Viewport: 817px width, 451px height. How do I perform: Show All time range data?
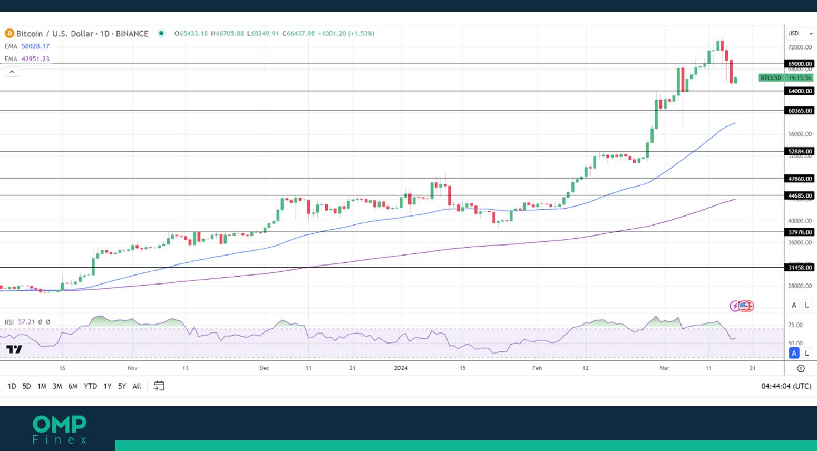pos(137,386)
